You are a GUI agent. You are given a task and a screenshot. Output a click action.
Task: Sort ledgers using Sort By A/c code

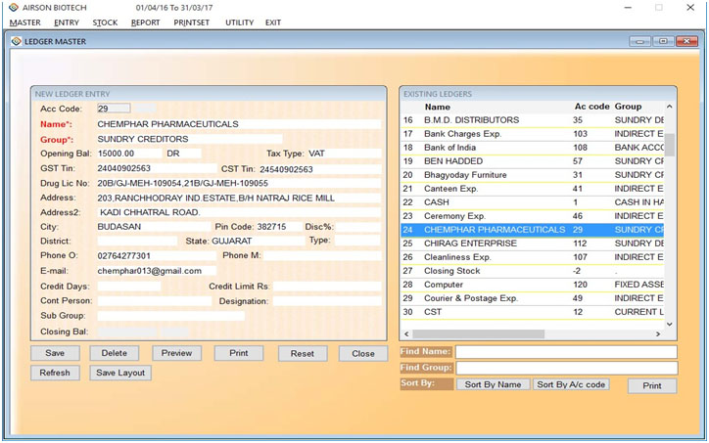(x=572, y=385)
